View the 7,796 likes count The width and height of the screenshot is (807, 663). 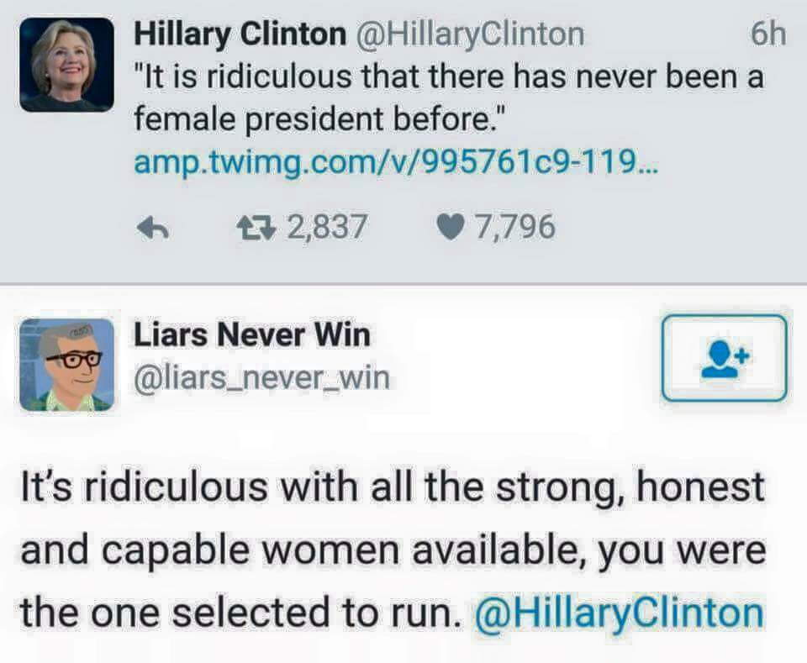[514, 227]
